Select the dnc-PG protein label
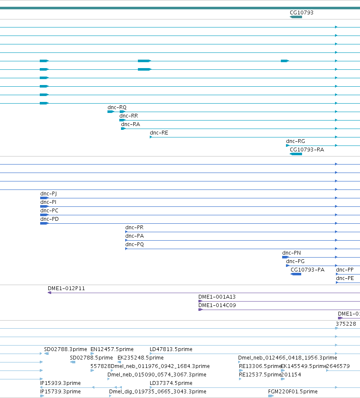The width and height of the screenshot is (360, 398). coord(295,261)
